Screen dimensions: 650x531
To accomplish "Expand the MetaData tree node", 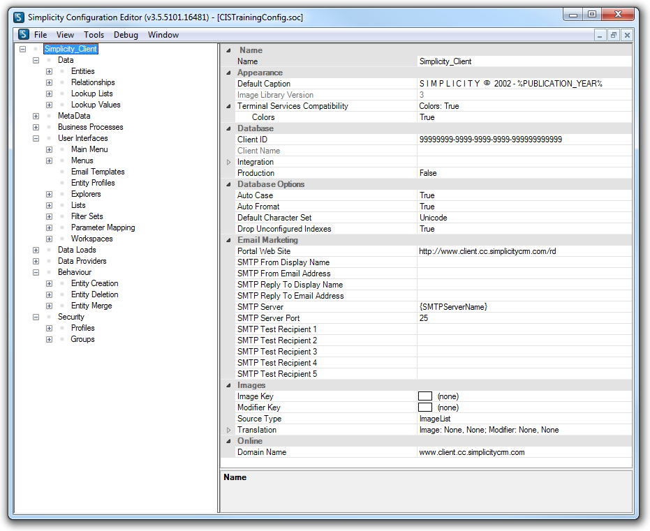I will click(36, 116).
